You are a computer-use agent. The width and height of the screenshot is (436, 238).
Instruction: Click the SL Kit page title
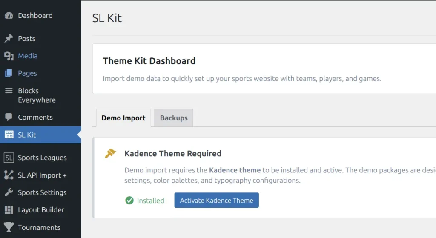click(107, 18)
